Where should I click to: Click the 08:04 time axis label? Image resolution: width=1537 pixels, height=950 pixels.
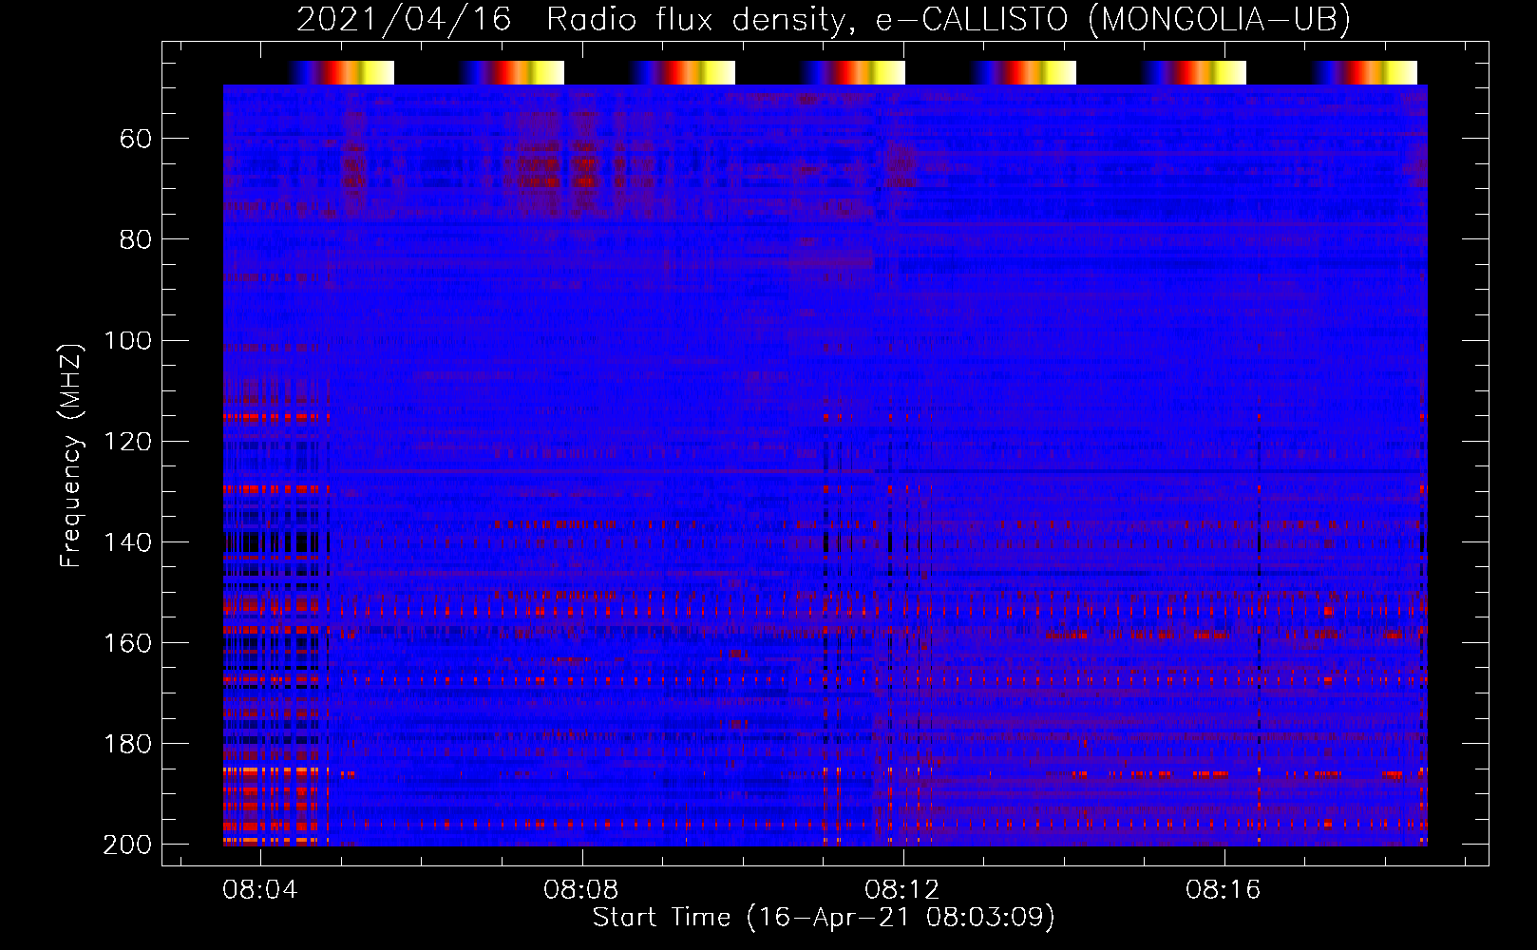point(259,889)
